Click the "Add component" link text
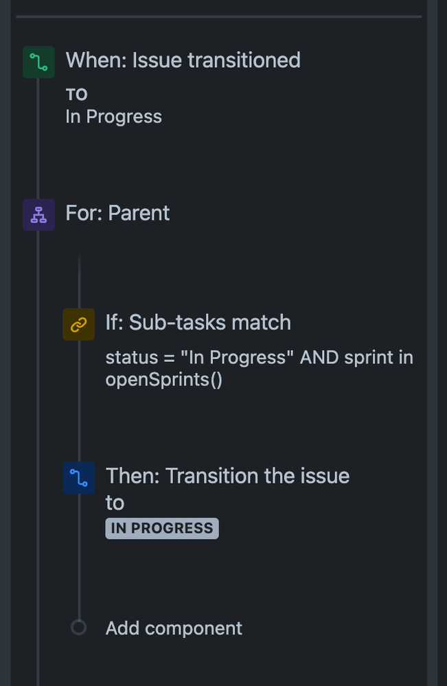This screenshot has width=447, height=686. 174,628
